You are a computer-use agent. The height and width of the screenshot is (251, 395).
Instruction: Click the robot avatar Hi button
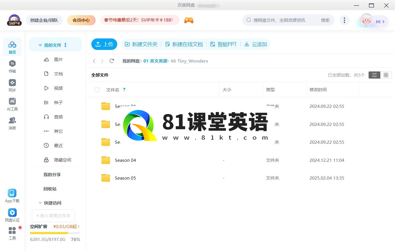point(373,21)
